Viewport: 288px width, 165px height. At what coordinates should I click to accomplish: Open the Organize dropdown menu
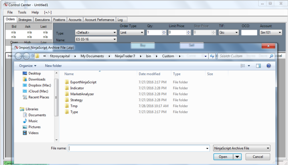pos(28,66)
